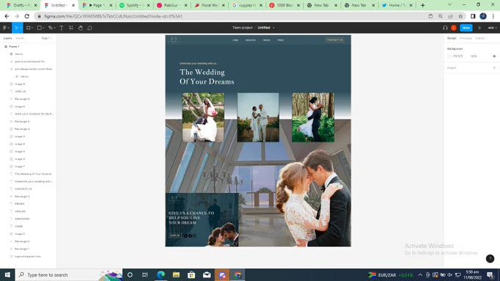Screen dimensions: 500x281
Task: Switch to the Design tab
Action: point(451,38)
